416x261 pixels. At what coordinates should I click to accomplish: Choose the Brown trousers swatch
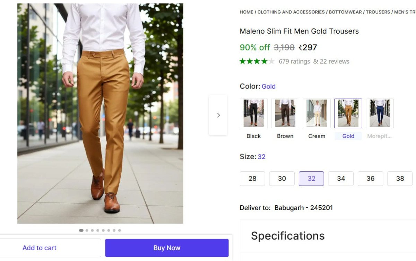click(x=285, y=113)
